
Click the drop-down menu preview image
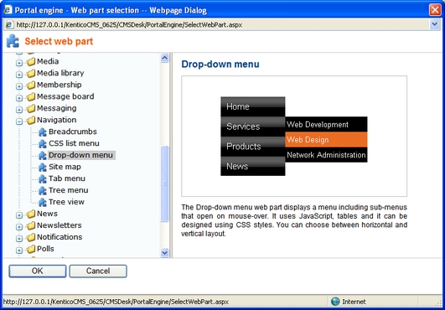(294, 136)
